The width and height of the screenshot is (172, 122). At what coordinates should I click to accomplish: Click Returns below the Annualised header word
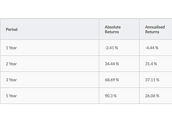(152, 32)
